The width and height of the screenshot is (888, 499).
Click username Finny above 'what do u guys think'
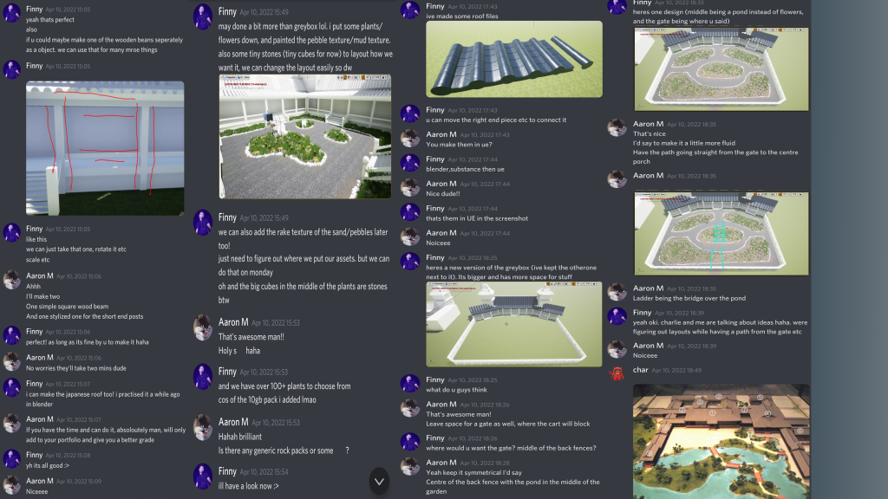[435, 379]
